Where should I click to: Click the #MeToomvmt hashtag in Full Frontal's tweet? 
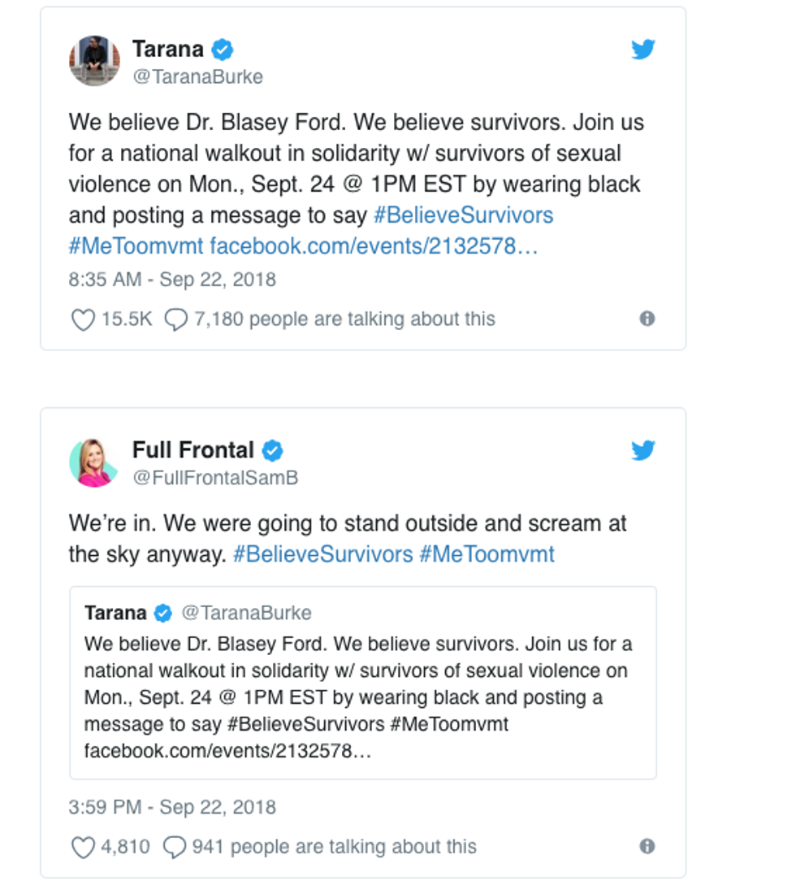pos(487,554)
